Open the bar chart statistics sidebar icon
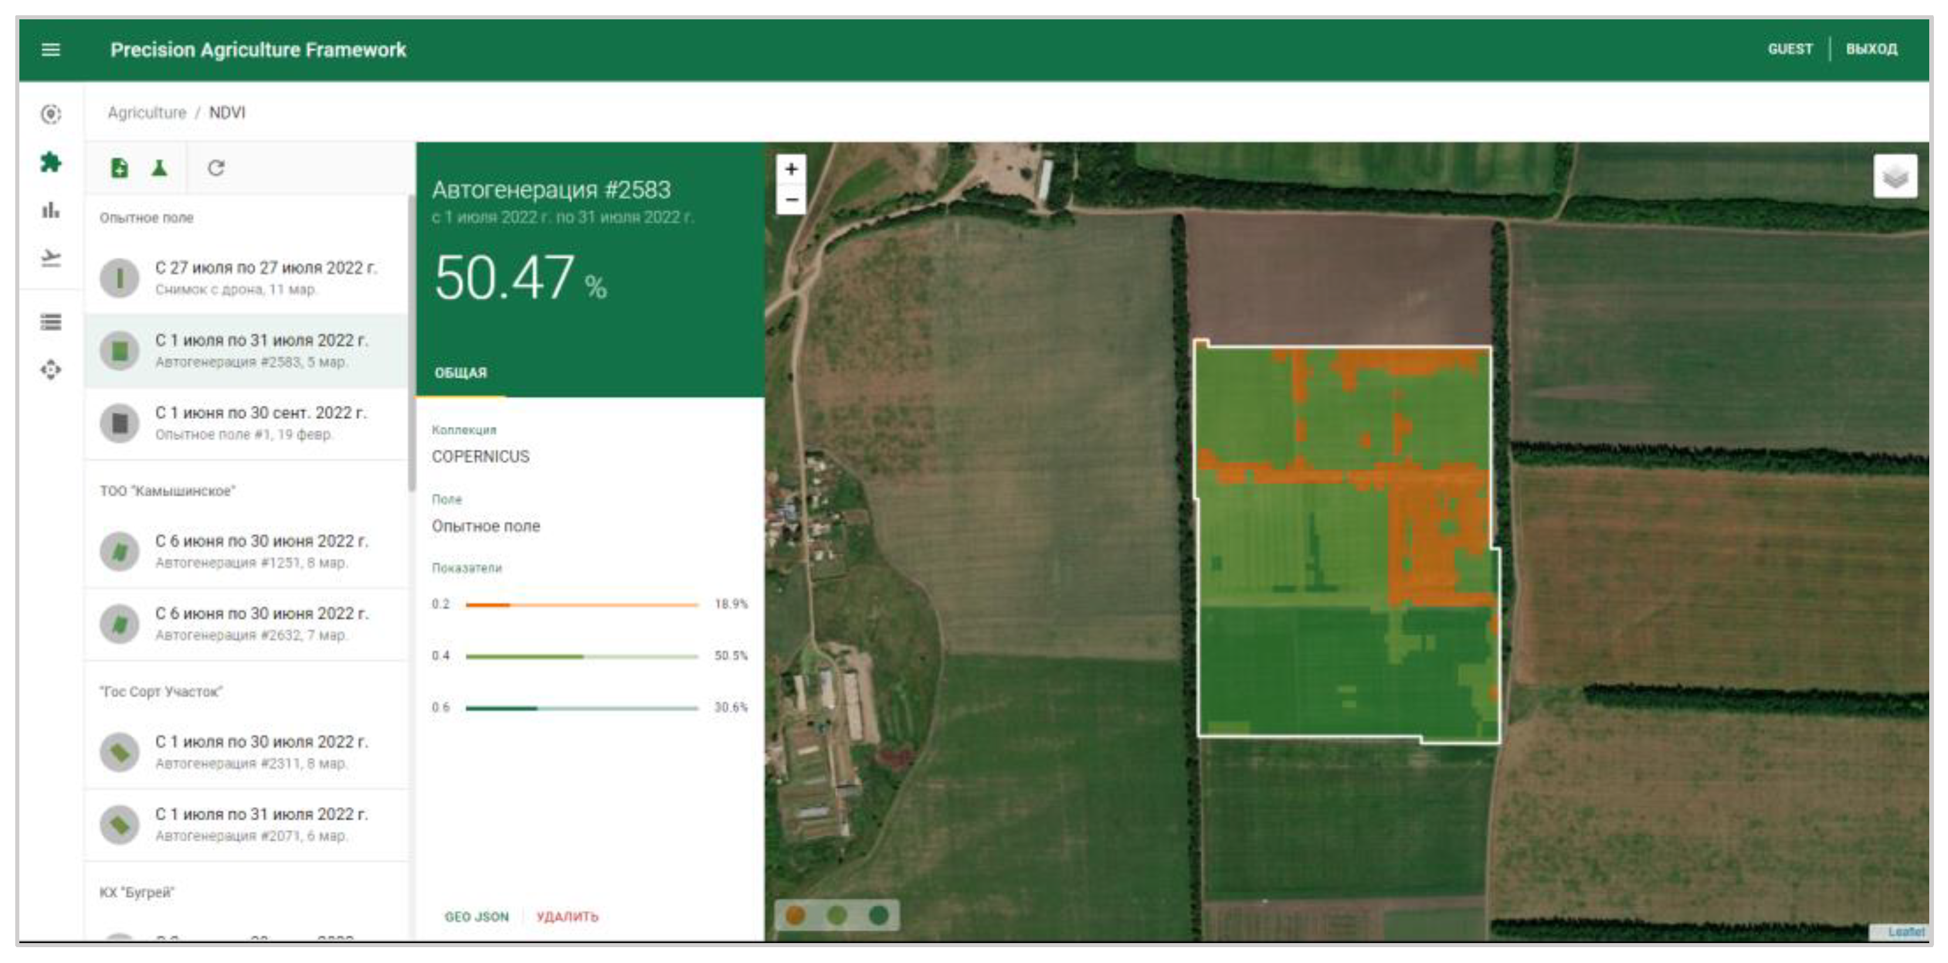 50,210
